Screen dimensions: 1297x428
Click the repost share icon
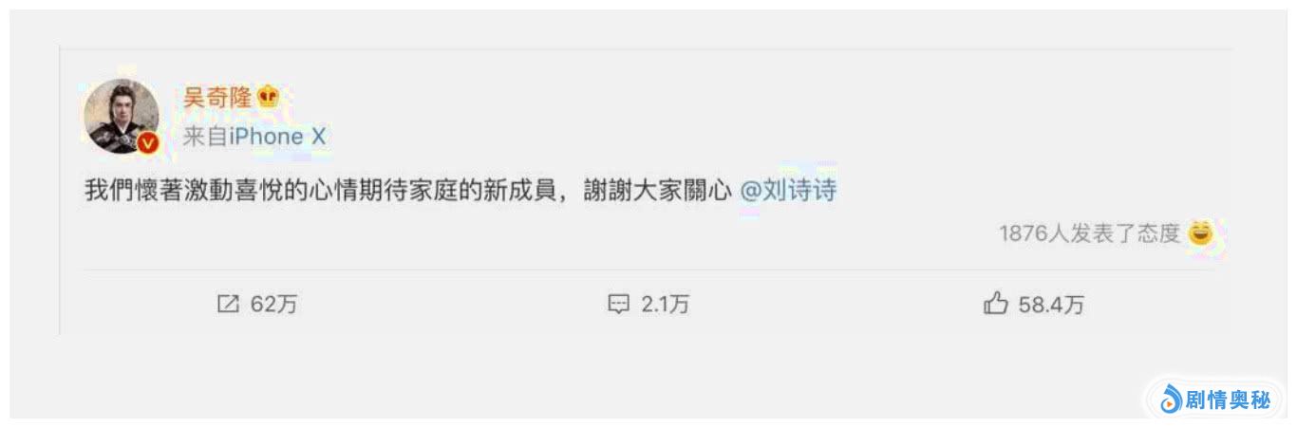pyautogui.click(x=228, y=304)
